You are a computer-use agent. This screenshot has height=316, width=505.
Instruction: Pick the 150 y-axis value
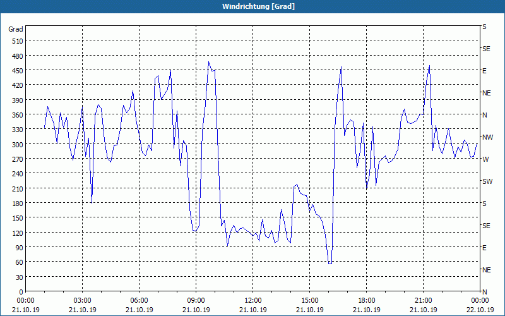pos(18,218)
